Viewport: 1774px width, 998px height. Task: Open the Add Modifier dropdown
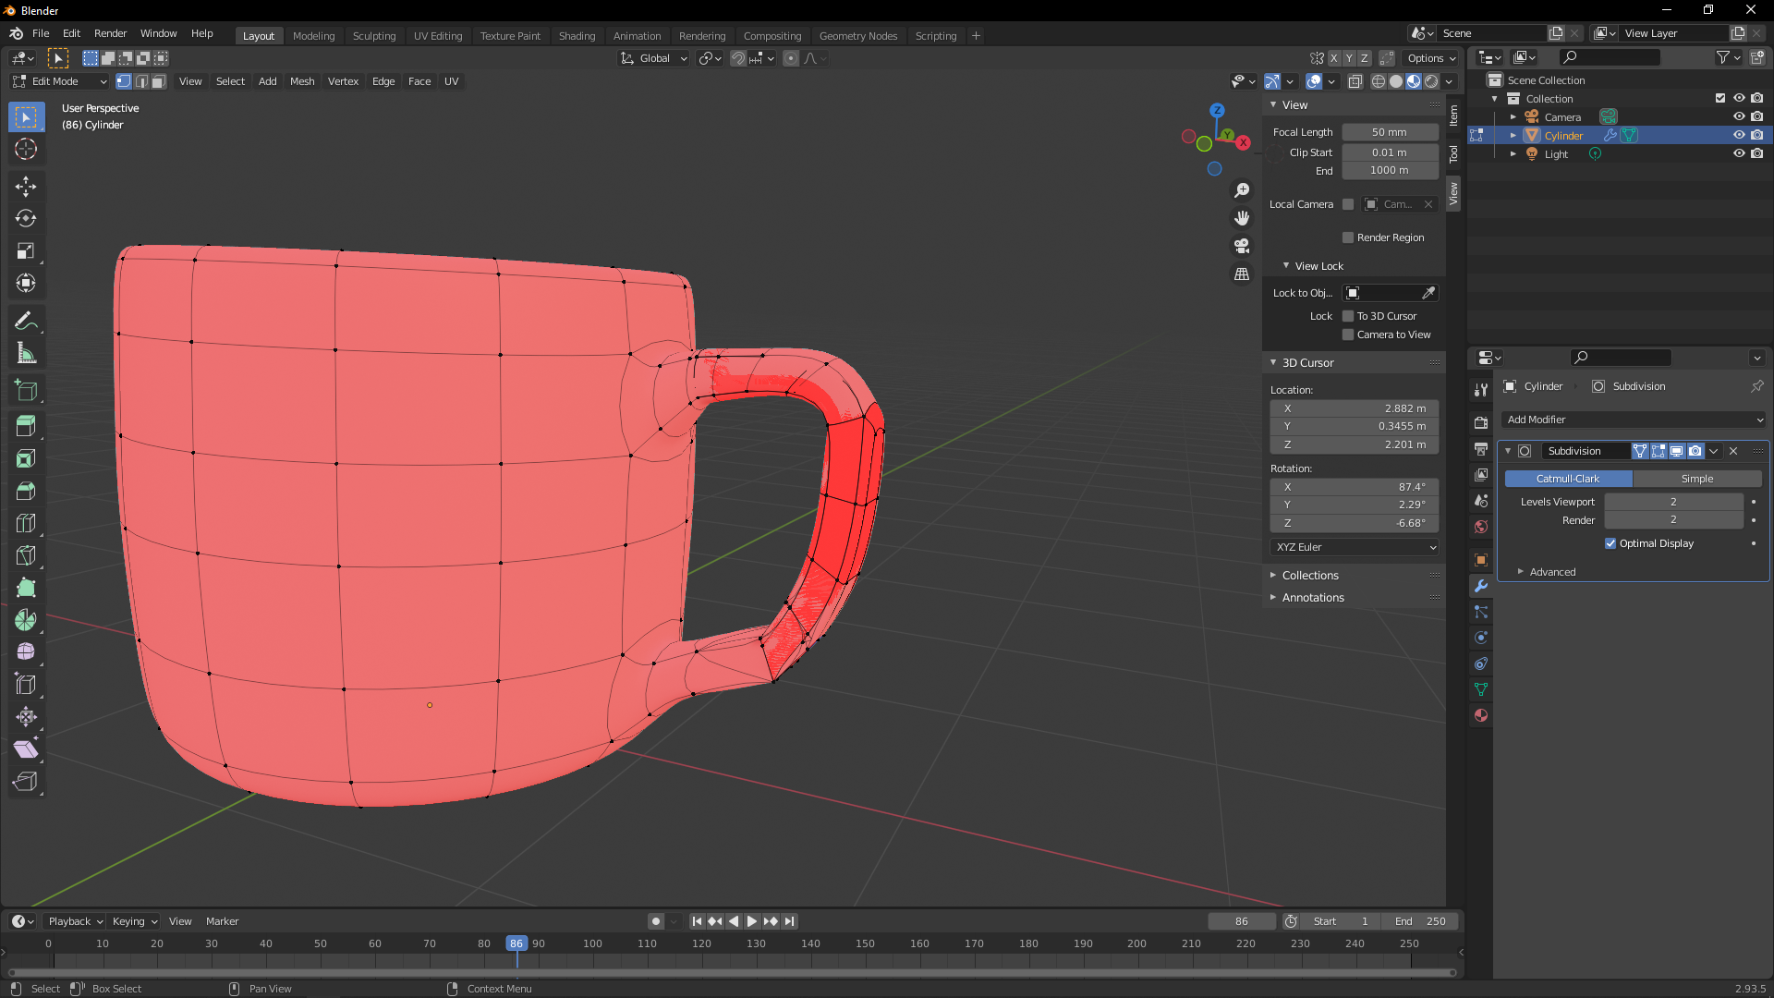tap(1634, 420)
